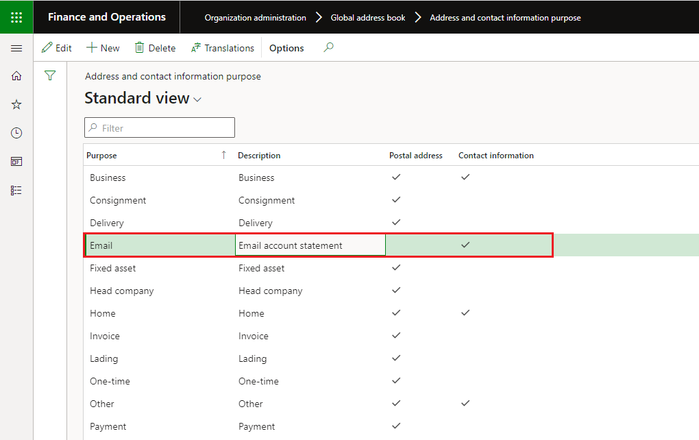Toggle Postal address check for Delivery
The width and height of the screenshot is (699, 440).
pyautogui.click(x=396, y=222)
